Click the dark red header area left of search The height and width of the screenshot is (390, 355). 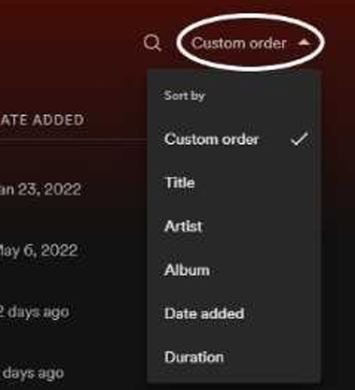point(68,43)
